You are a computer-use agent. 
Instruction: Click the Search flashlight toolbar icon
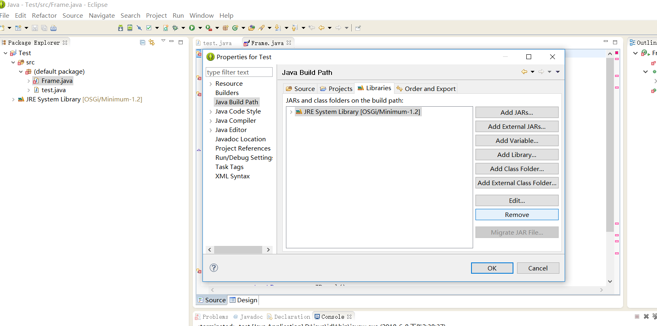(261, 28)
